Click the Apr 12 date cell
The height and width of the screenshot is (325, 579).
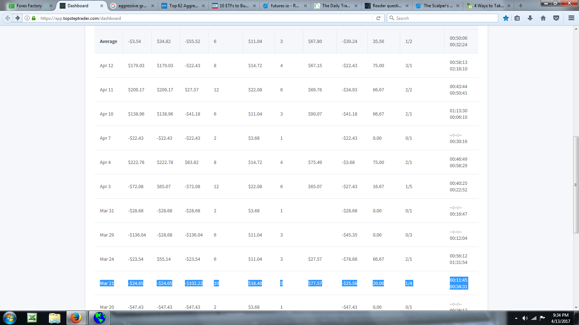pos(106,66)
